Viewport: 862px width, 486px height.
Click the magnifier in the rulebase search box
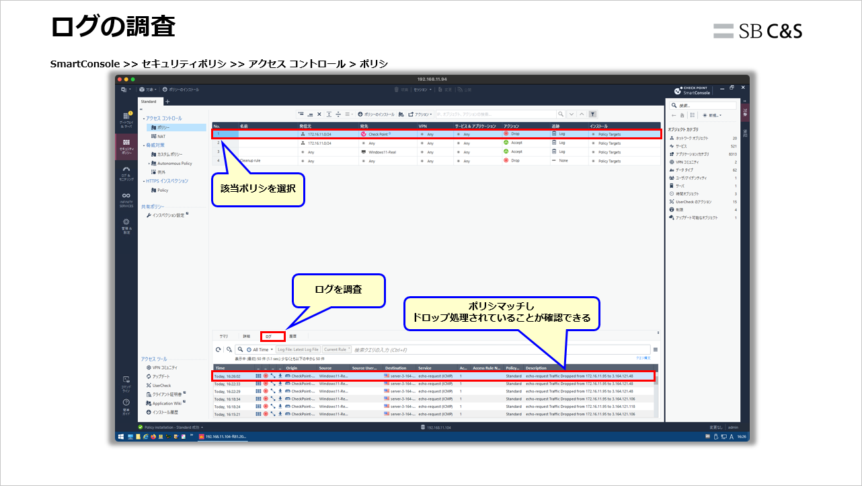[561, 114]
